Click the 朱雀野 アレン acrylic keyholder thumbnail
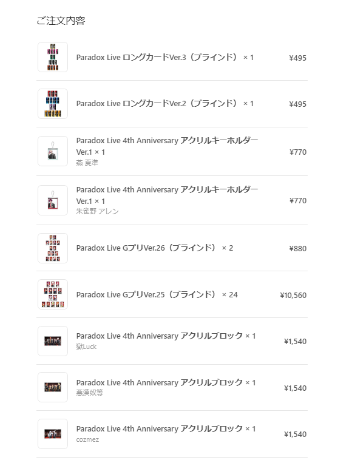352x460 pixels. click(x=53, y=200)
